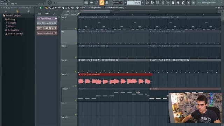
Task: Select SIKKY - PANDORA clip in picker
Action: point(47,28)
